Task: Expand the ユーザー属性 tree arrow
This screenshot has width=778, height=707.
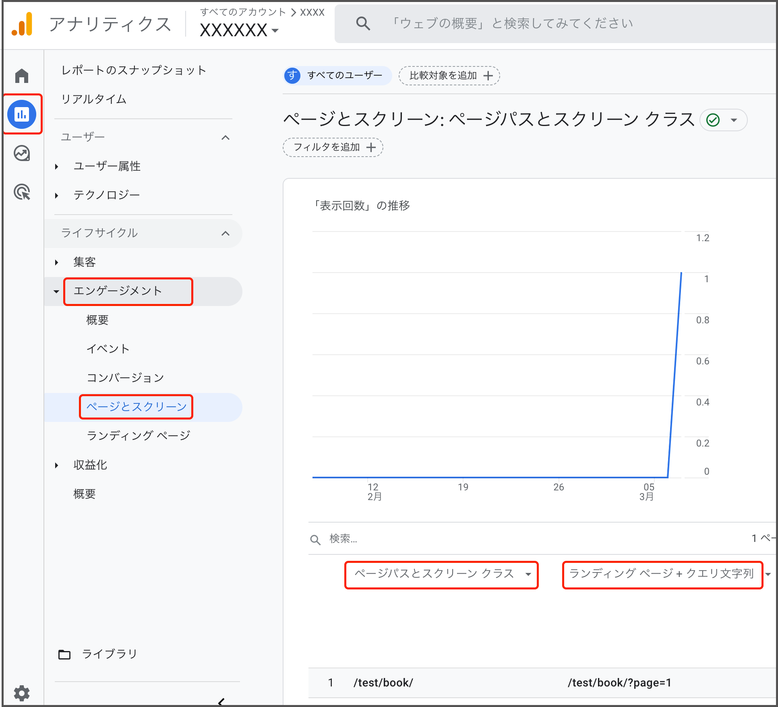Action: point(57,167)
